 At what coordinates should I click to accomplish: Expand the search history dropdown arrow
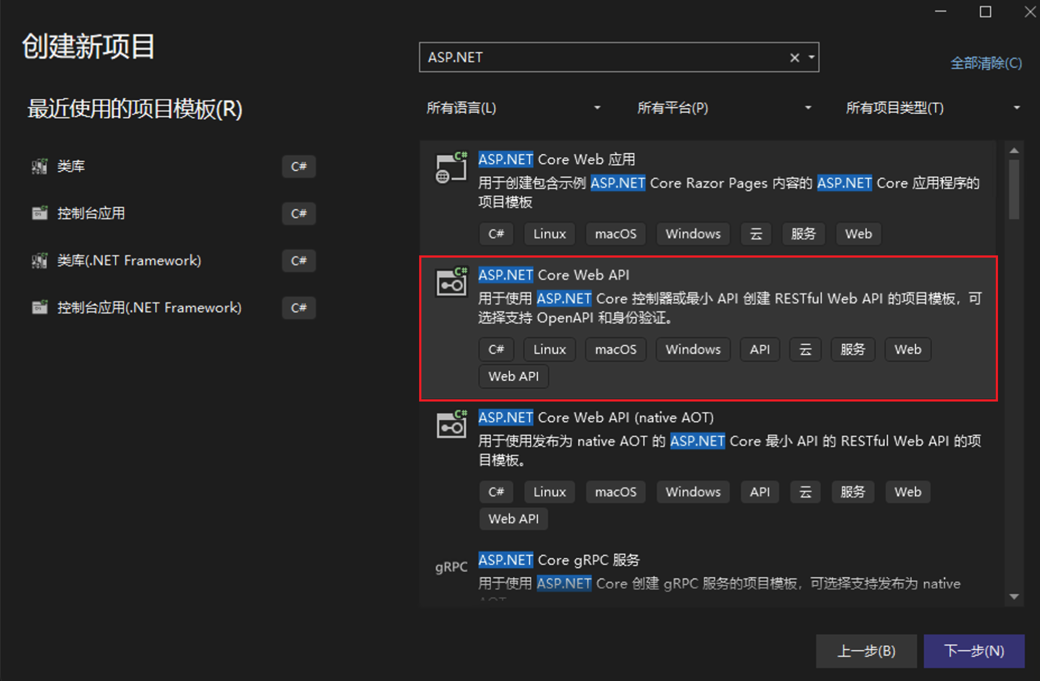(x=811, y=58)
